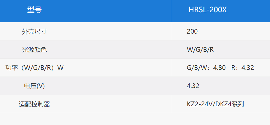Image resolution: width=270 pixels, height=125 pixels.
Task: Select the 4.32 value in 电压(V) row
Action: pos(193,86)
